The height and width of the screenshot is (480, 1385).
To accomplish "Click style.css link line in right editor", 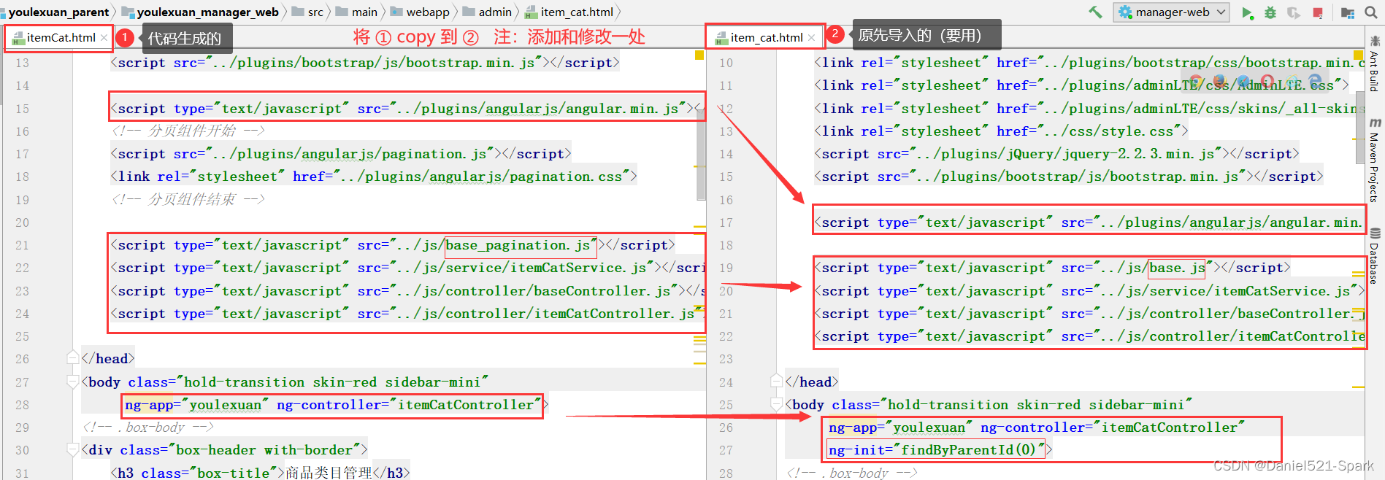I will click(x=1001, y=131).
